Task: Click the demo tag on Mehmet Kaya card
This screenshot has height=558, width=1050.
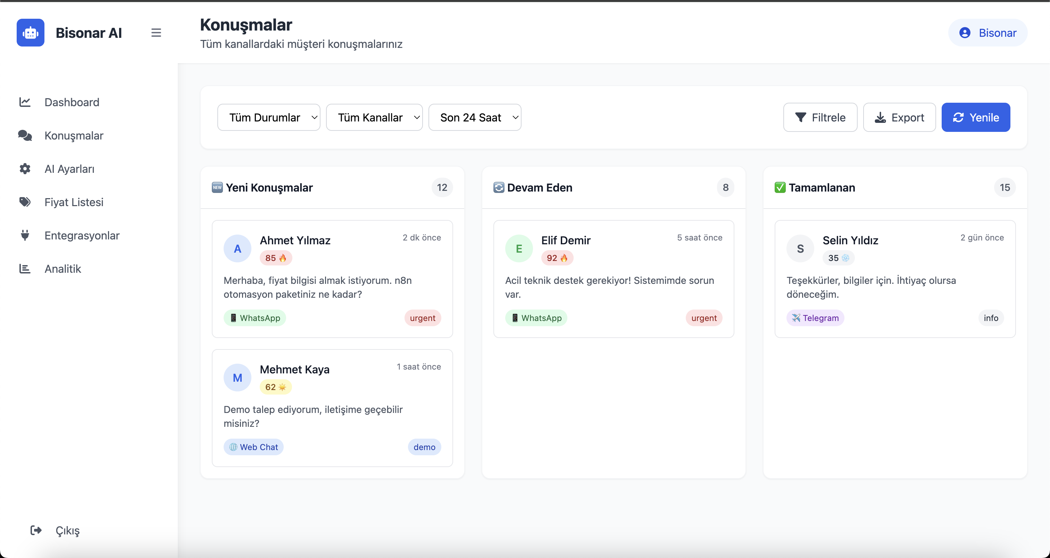Action: (424, 447)
